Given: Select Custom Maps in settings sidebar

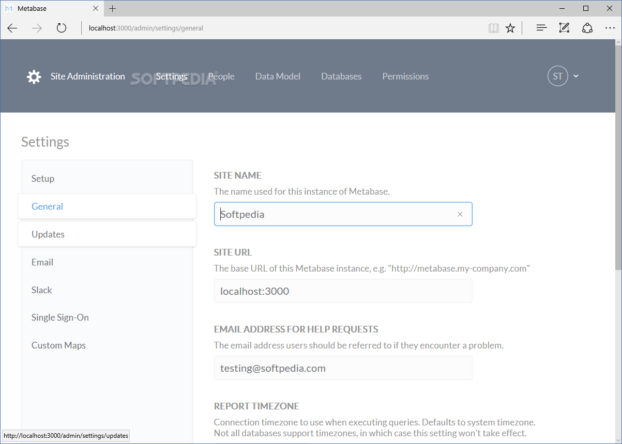Looking at the screenshot, I should (x=107, y=345).
